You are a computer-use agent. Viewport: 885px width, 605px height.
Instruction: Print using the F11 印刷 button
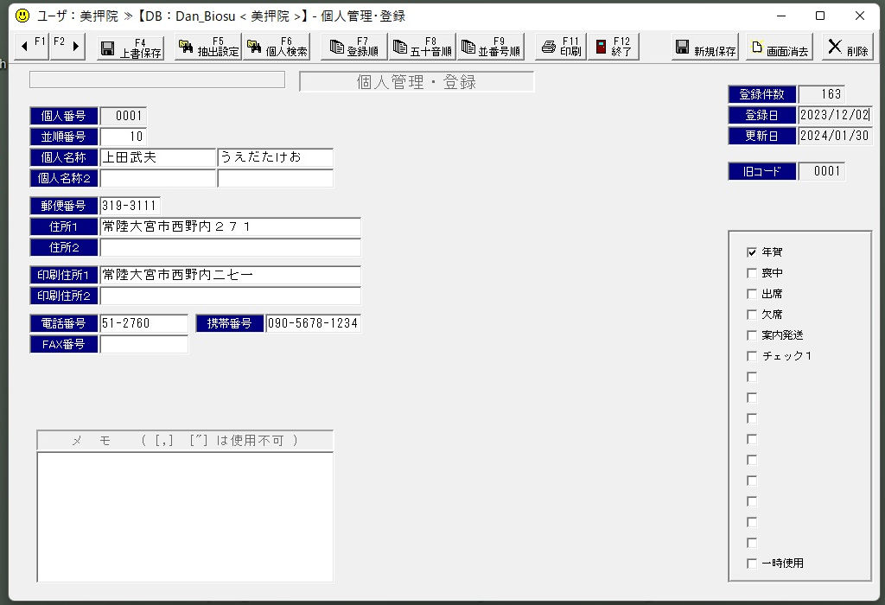[x=560, y=47]
